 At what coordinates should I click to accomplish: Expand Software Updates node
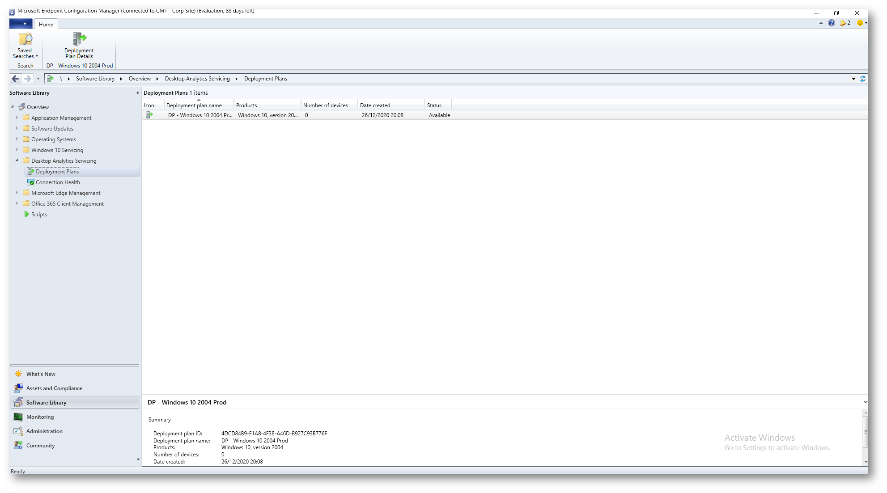pos(17,128)
